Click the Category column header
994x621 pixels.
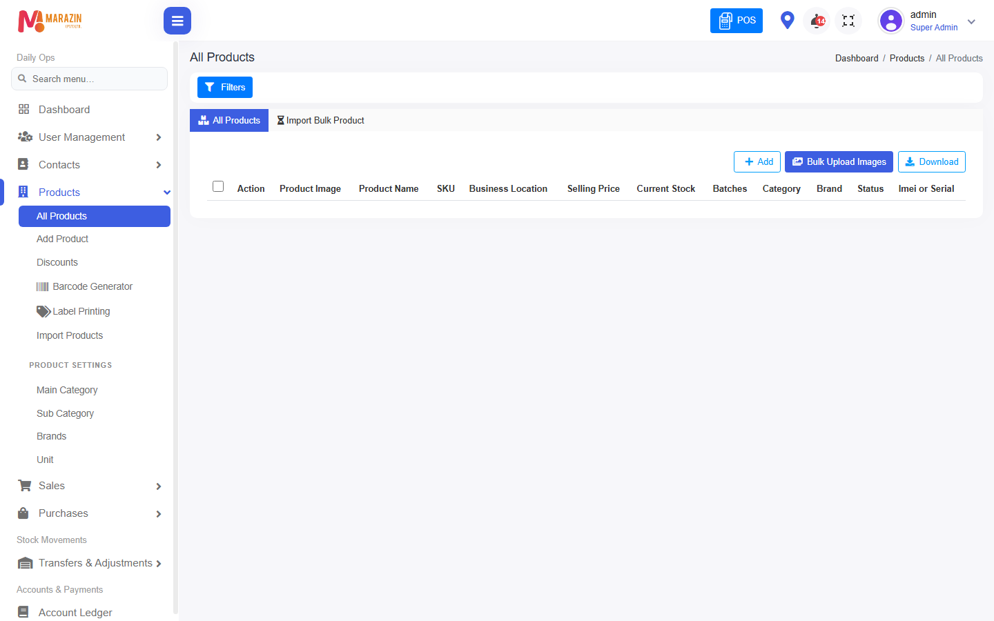pos(781,188)
